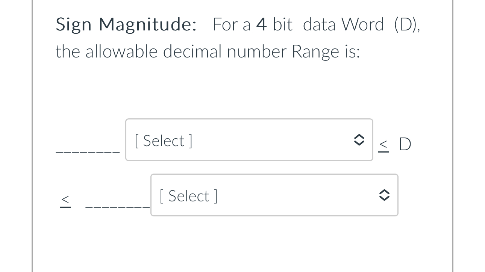Select the [ Select ] placeholder text in bottom box
The width and height of the screenshot is (485, 272).
pyautogui.click(x=188, y=195)
